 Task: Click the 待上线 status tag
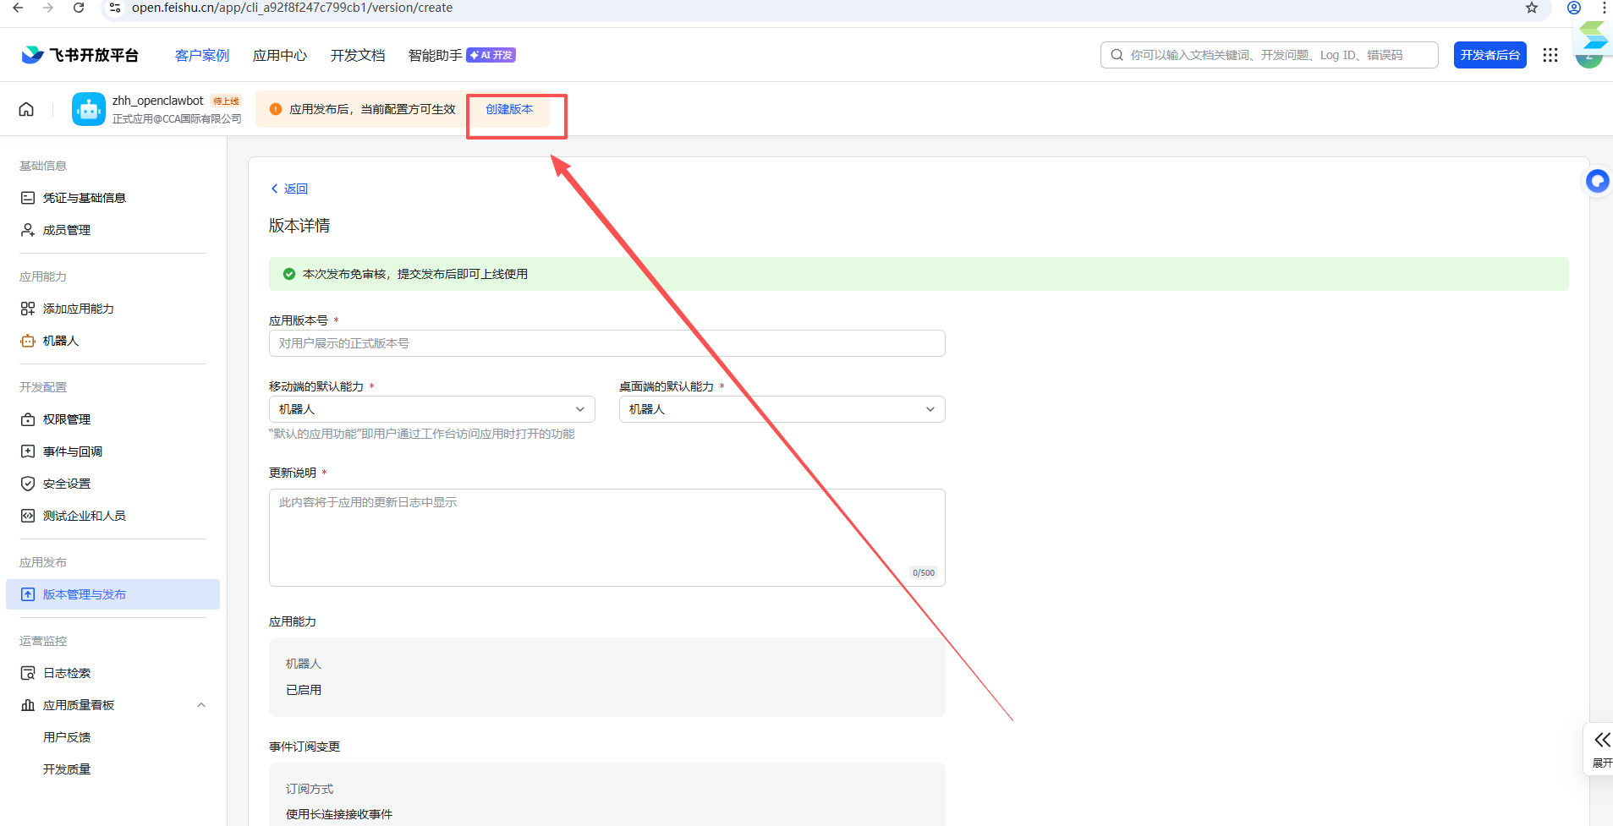[x=226, y=101]
